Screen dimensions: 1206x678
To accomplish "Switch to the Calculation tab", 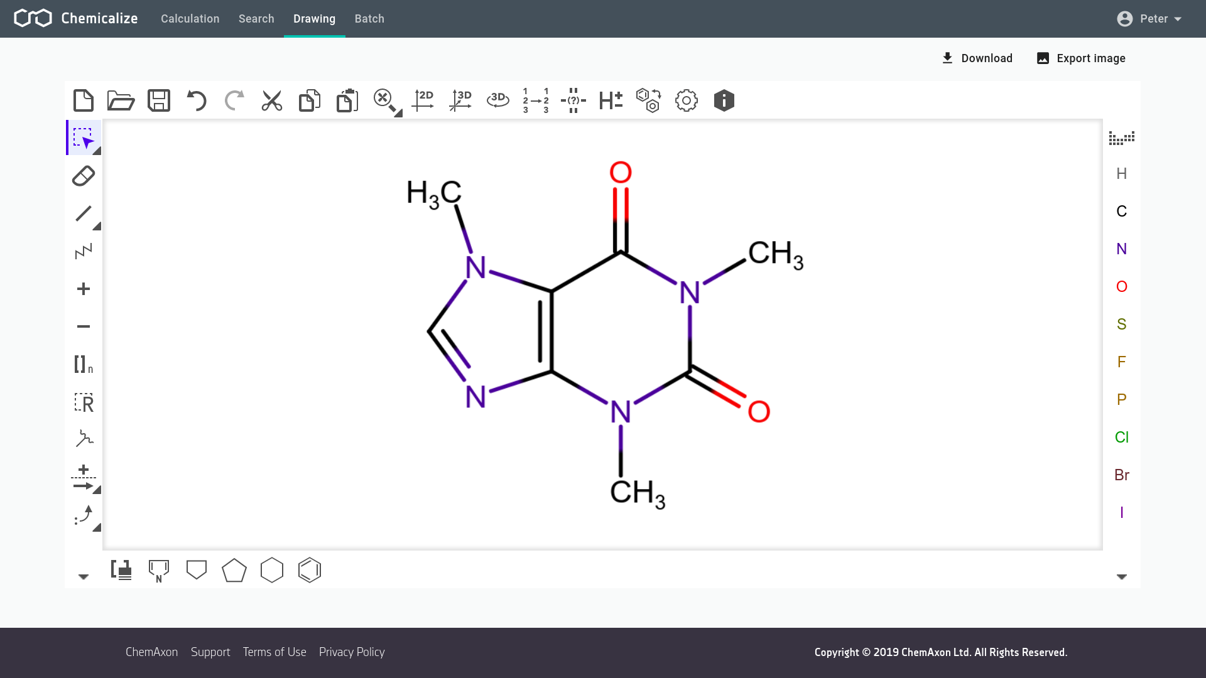I will 190,19.
